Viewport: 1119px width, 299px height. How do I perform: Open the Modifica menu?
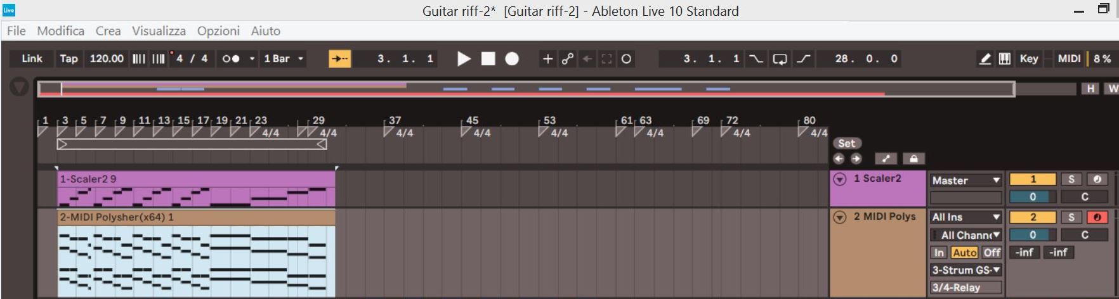[x=60, y=30]
